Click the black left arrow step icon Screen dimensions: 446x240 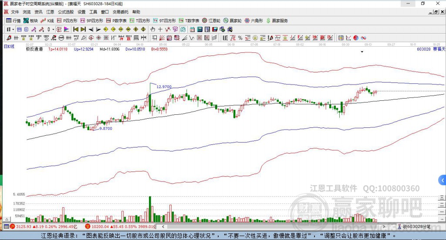point(91,29)
